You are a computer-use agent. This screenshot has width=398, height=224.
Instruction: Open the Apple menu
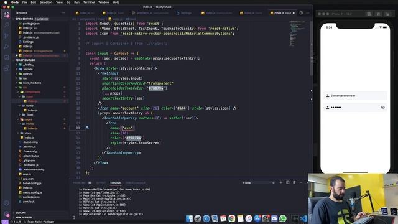coord(6,2)
